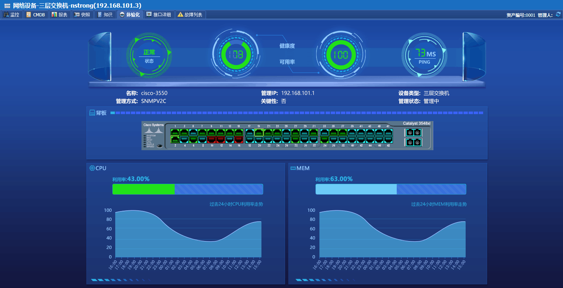The width and height of the screenshot is (563, 288).
Task: Click the 背板 panel icon
Action: click(92, 113)
